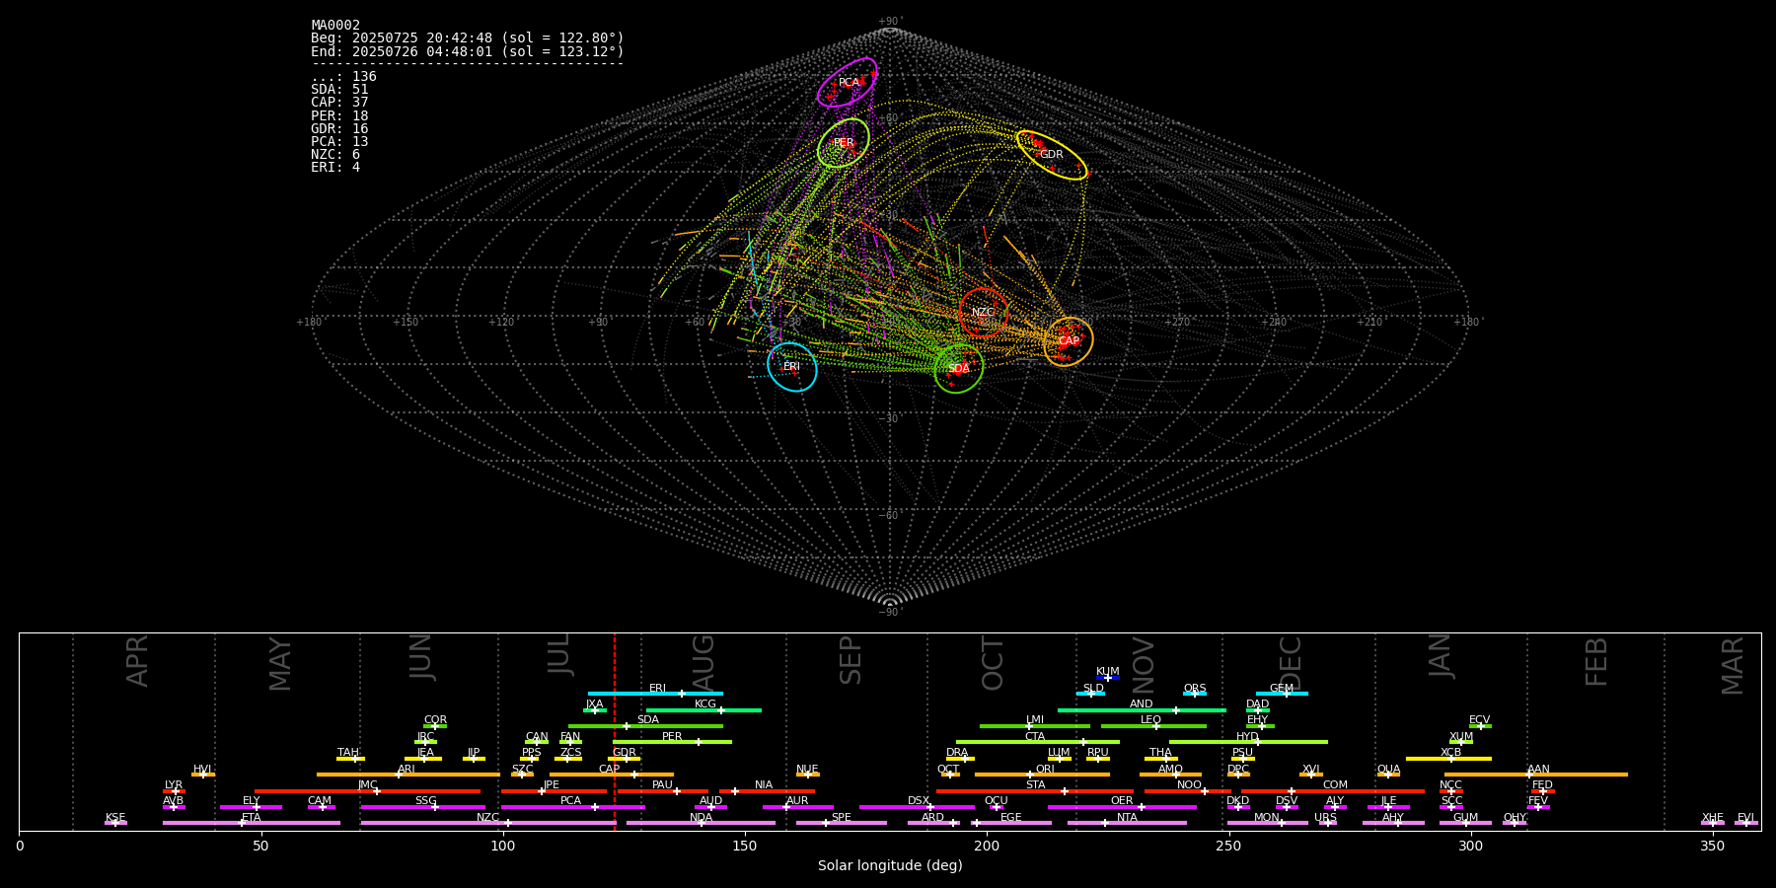Click the green KCG activity bar
This screenshot has width=1776, height=888.
[703, 710]
